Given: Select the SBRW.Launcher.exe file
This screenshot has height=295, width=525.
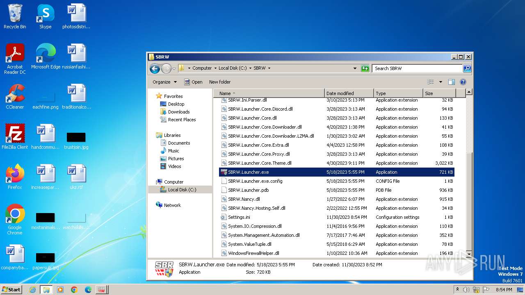Looking at the screenshot, I should coord(336,172).
